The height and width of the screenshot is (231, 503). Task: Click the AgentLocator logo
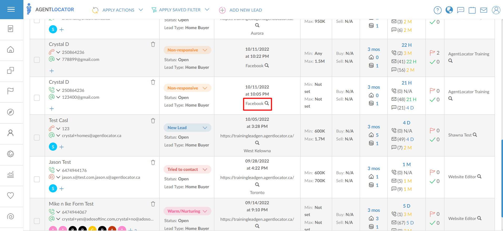click(50, 9)
